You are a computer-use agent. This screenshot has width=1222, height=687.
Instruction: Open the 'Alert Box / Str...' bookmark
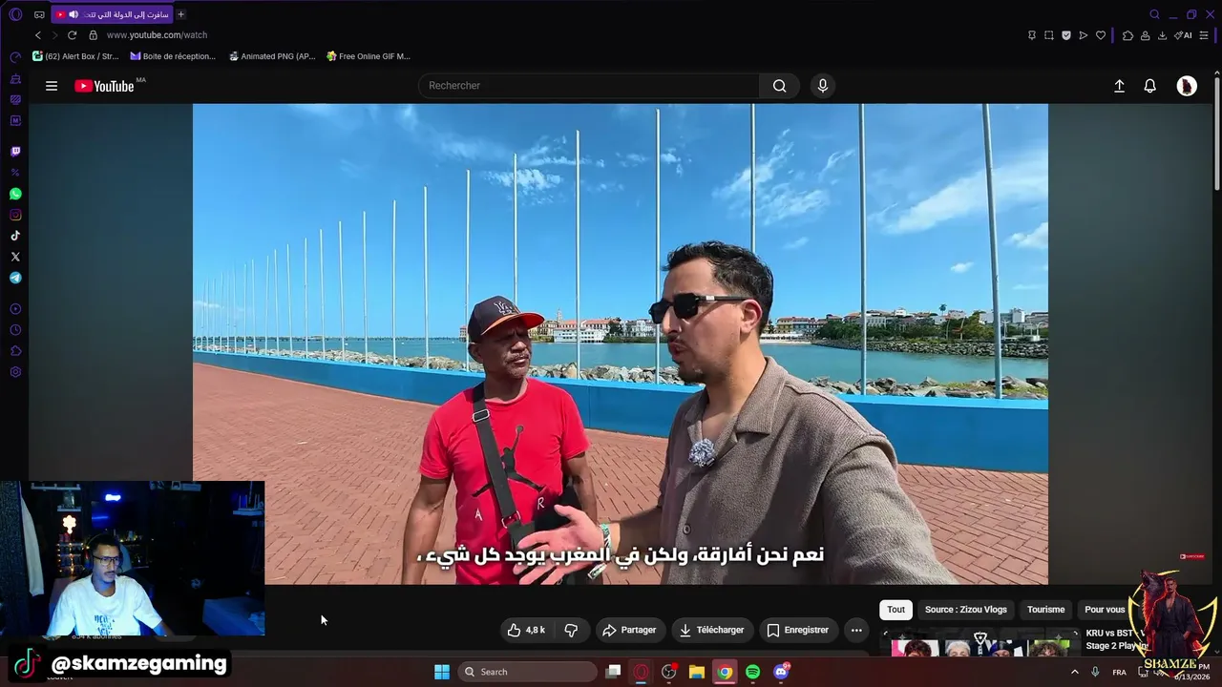[x=75, y=56]
